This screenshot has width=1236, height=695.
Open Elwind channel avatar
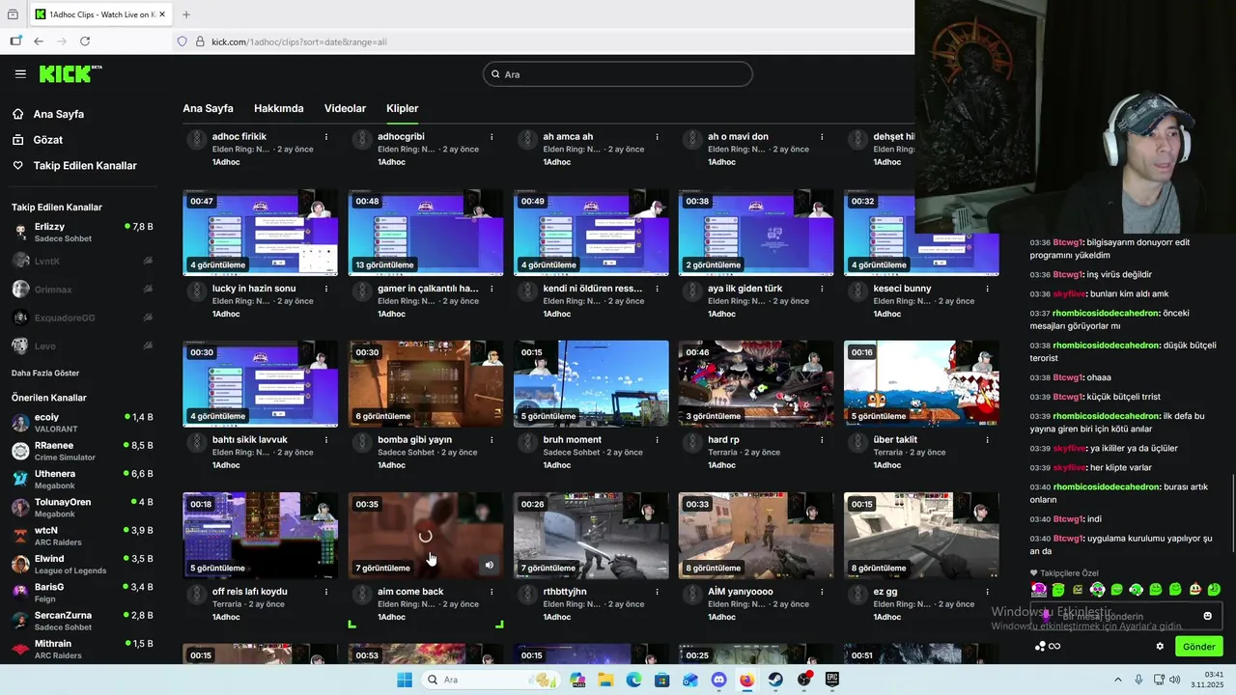(20, 565)
